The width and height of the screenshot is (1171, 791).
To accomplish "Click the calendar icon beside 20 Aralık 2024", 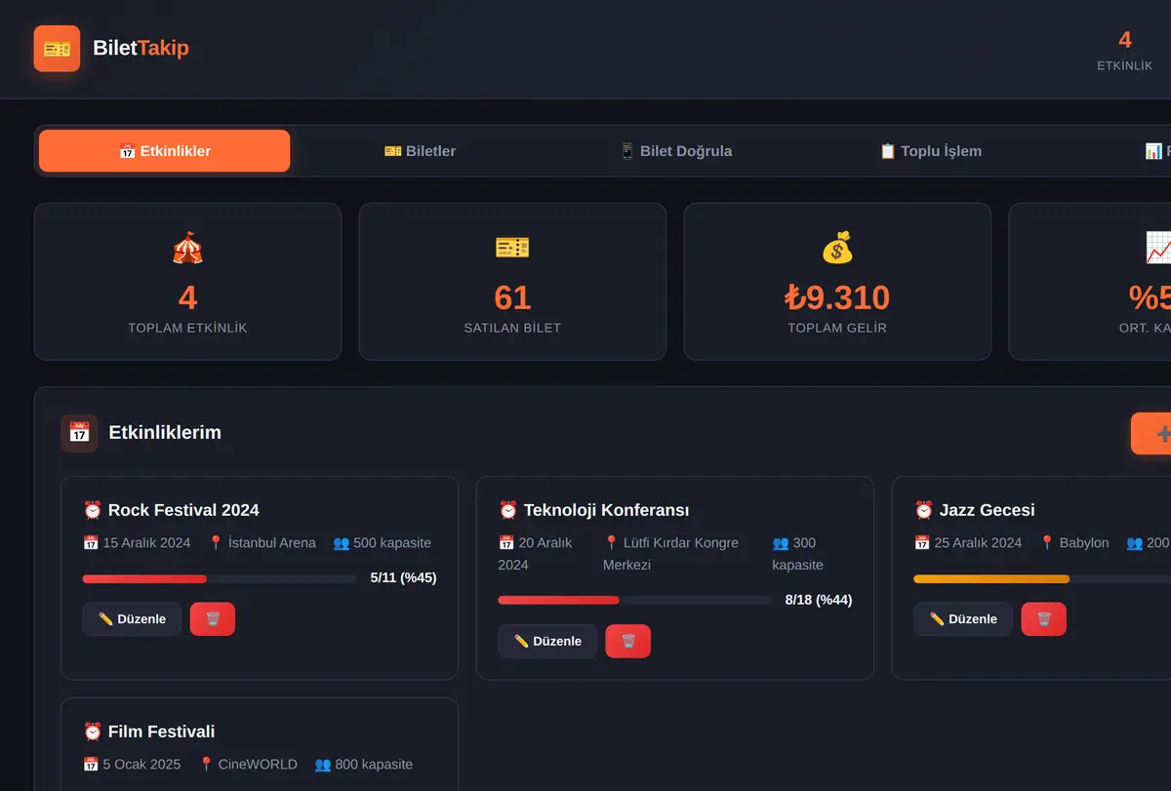I will (506, 543).
